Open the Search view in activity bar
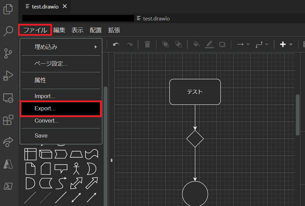 tap(8, 31)
